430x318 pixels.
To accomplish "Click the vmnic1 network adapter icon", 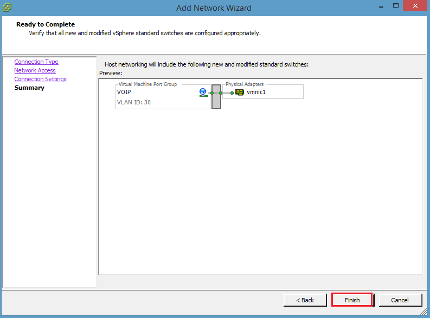I will (x=240, y=92).
